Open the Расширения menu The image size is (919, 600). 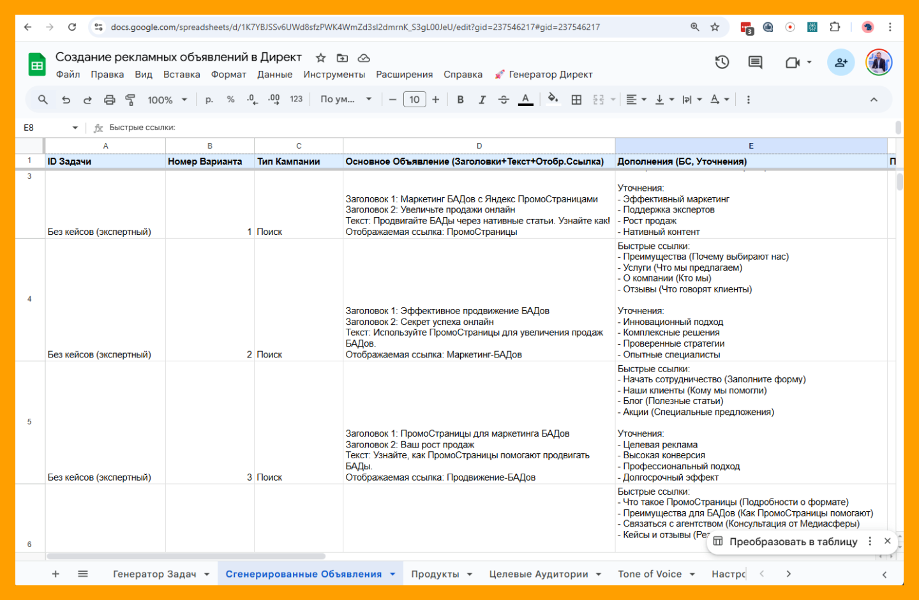(x=404, y=75)
